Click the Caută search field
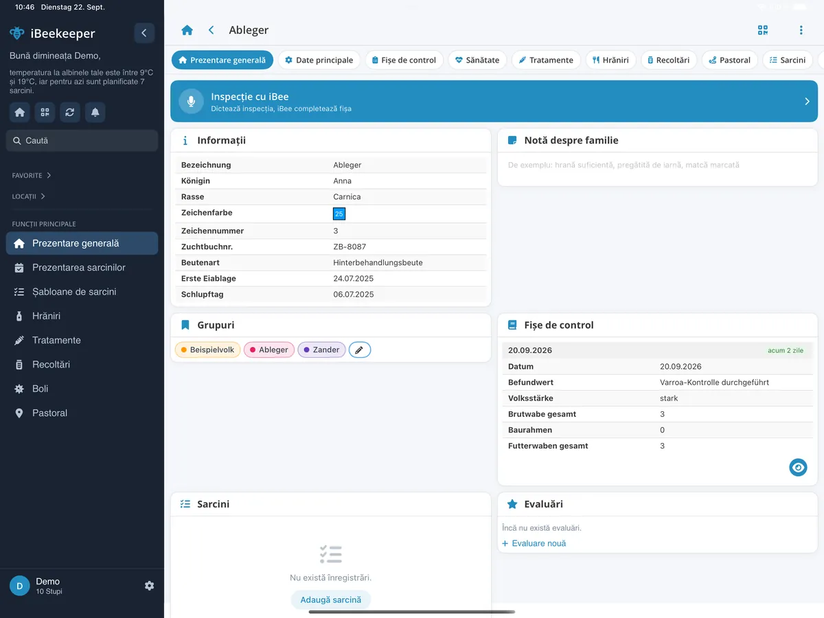 pos(82,141)
